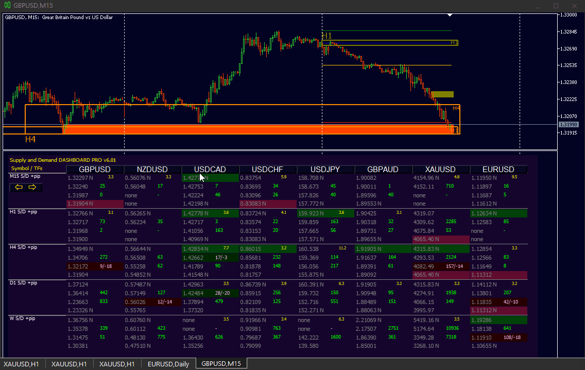Image resolution: width=585 pixels, height=370 pixels.
Task: Click the 1.42662 cell with 17/-3 value
Action: tap(210, 258)
